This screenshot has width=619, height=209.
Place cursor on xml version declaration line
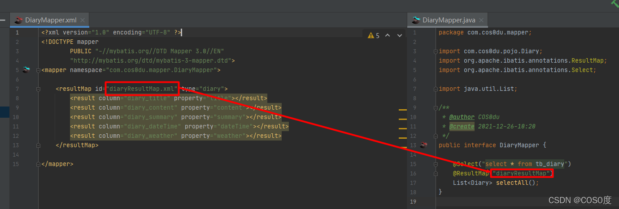point(111,33)
